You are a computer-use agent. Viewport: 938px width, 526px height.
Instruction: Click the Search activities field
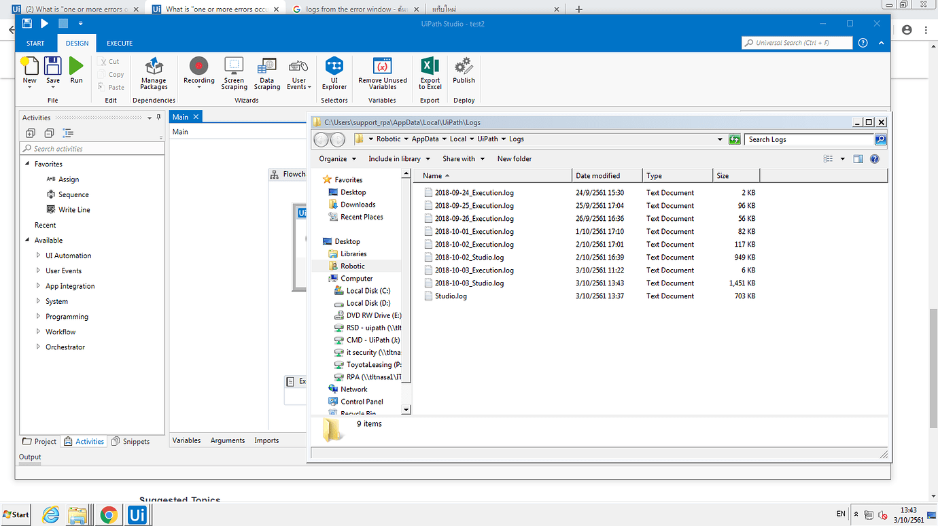coord(92,148)
